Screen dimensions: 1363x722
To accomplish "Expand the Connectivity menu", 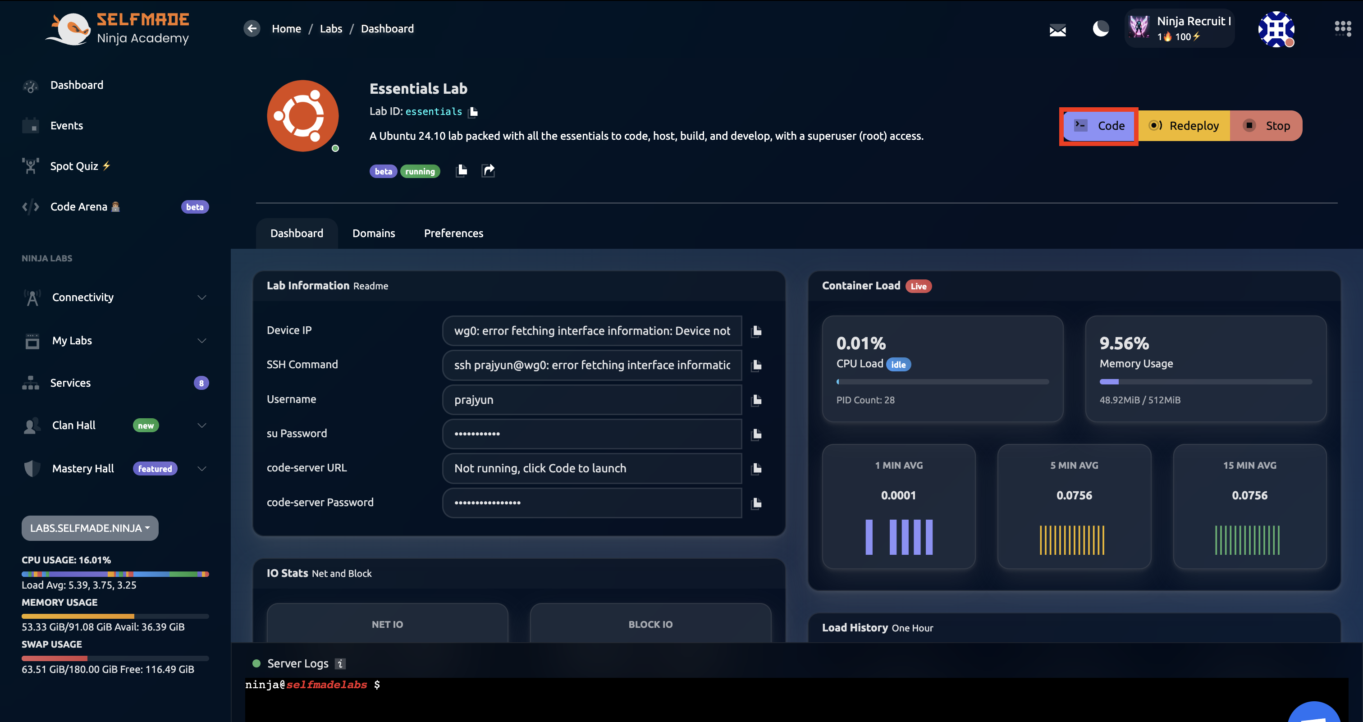I will click(115, 298).
